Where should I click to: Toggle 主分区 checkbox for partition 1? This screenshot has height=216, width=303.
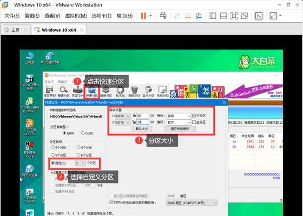coord(194,116)
